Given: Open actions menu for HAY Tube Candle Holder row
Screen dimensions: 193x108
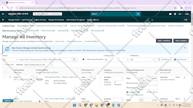Looking at the screenshot, I should pyautogui.click(x=184, y=99).
